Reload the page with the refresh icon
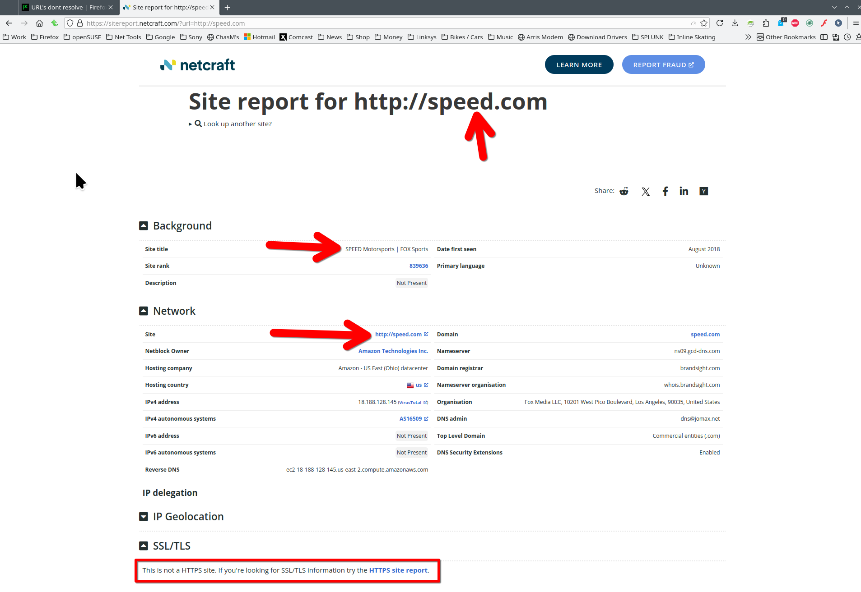The height and width of the screenshot is (592, 861). pos(720,23)
